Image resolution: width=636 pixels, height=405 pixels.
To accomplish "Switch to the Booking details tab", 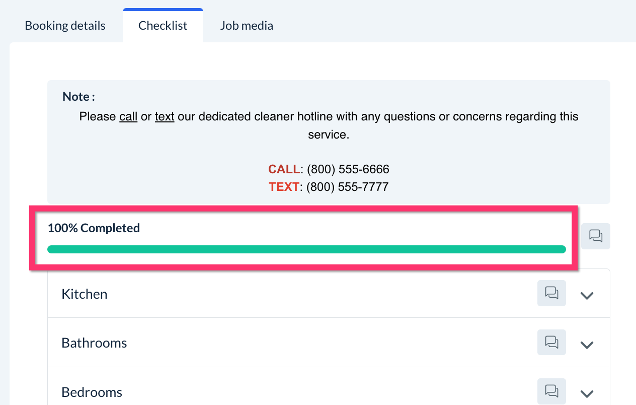I will 65,26.
